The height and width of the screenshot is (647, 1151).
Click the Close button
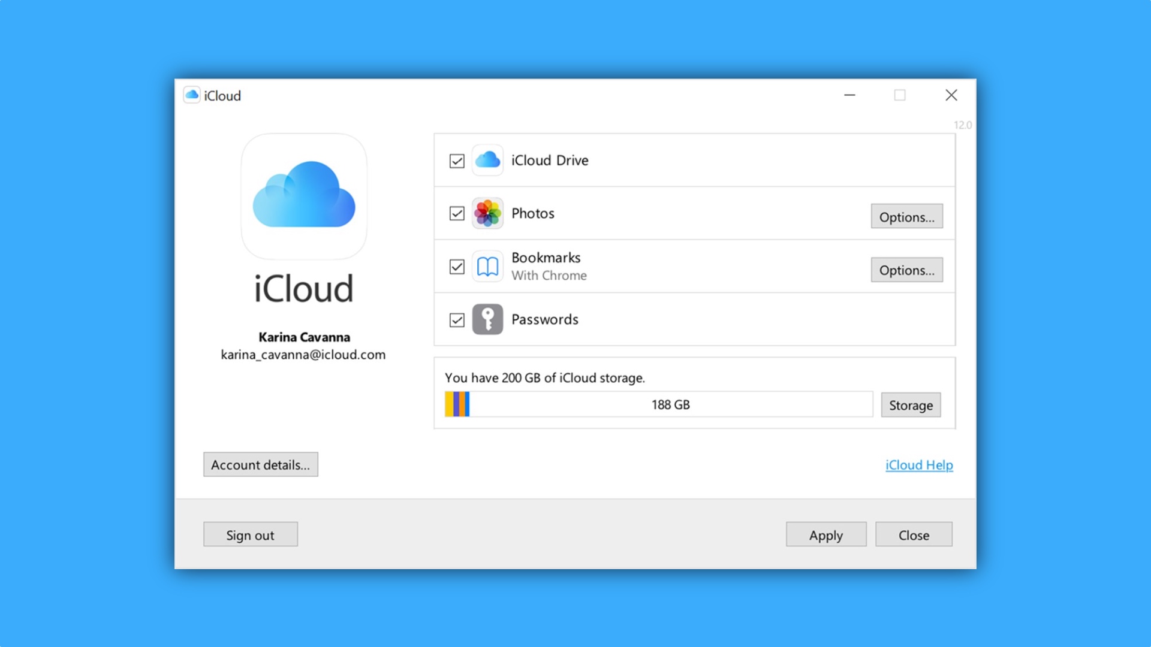(914, 535)
